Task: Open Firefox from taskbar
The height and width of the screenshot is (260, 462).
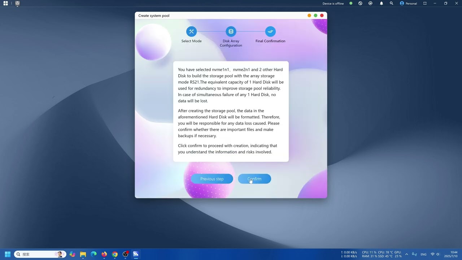Action: point(104,254)
